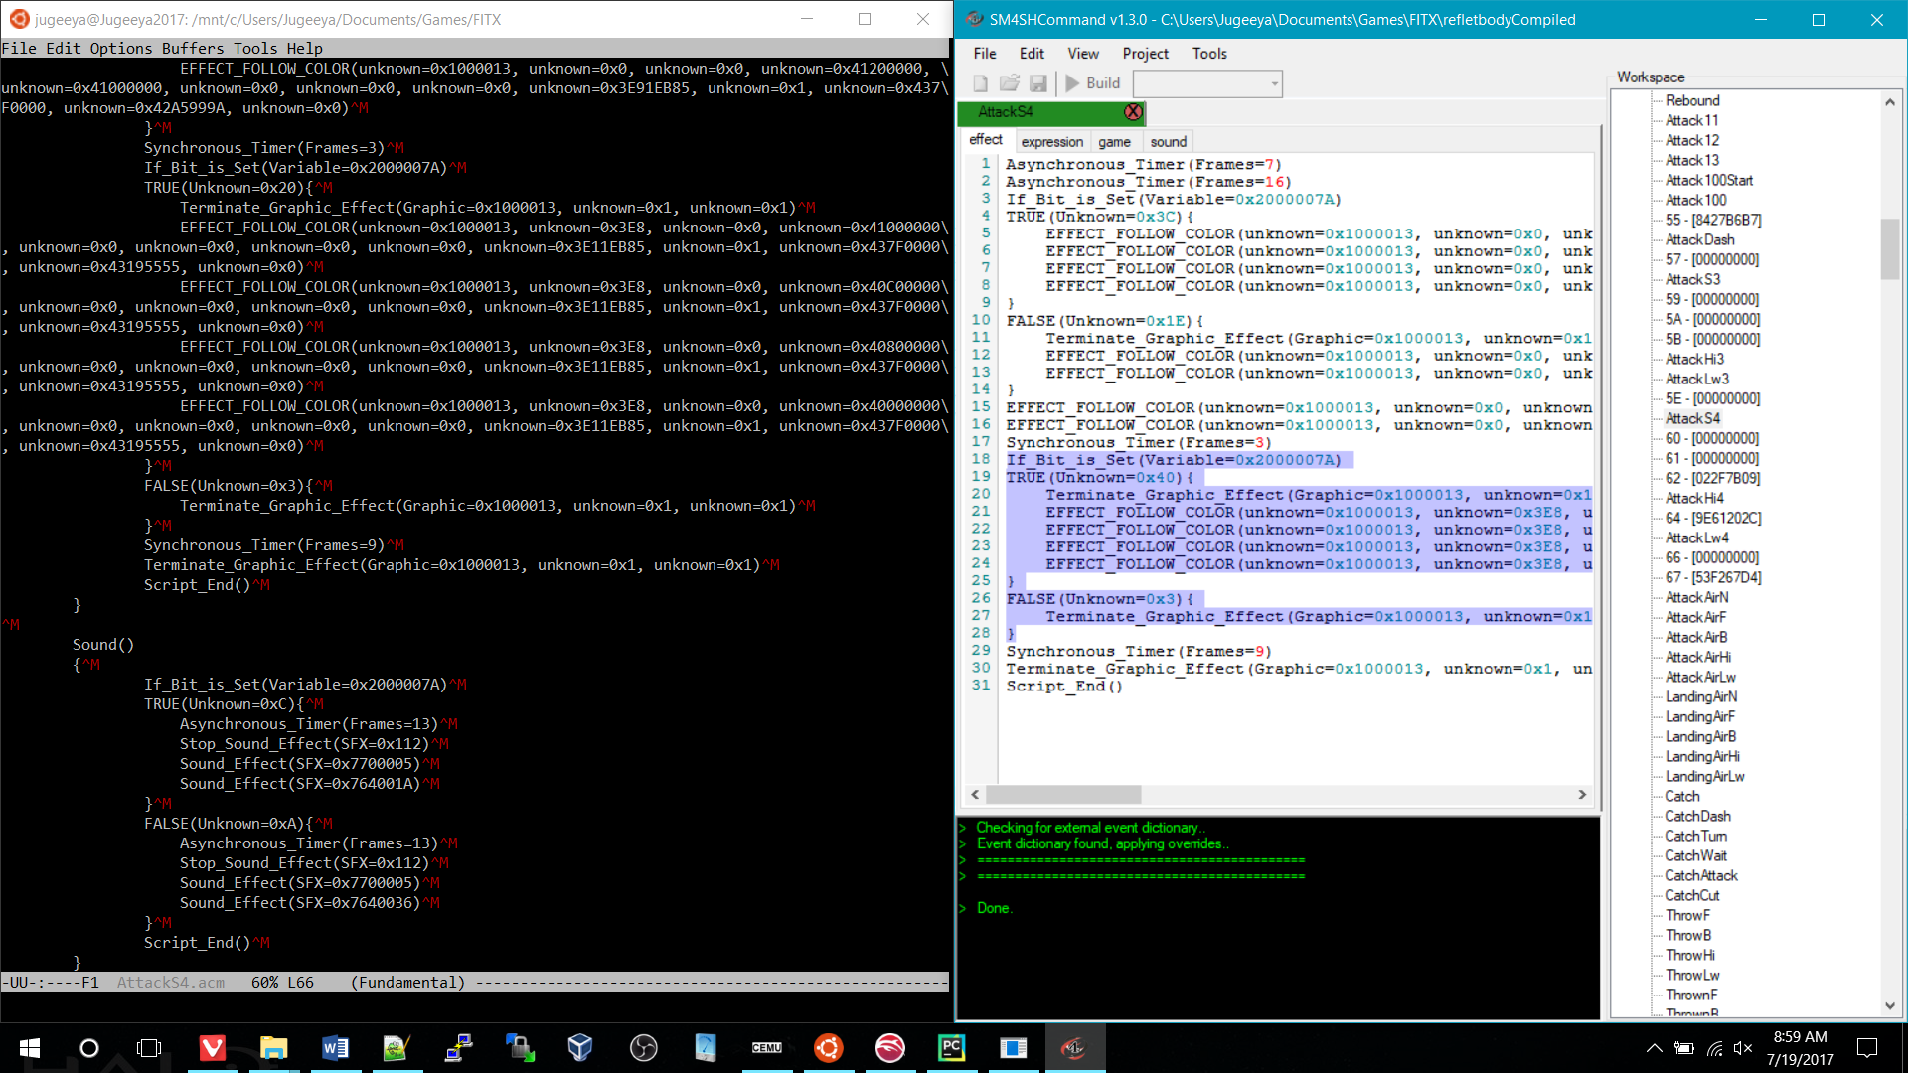Click the code editor horizontal scrollbar thumb
The width and height of the screenshot is (1908, 1073).
[x=1063, y=795]
